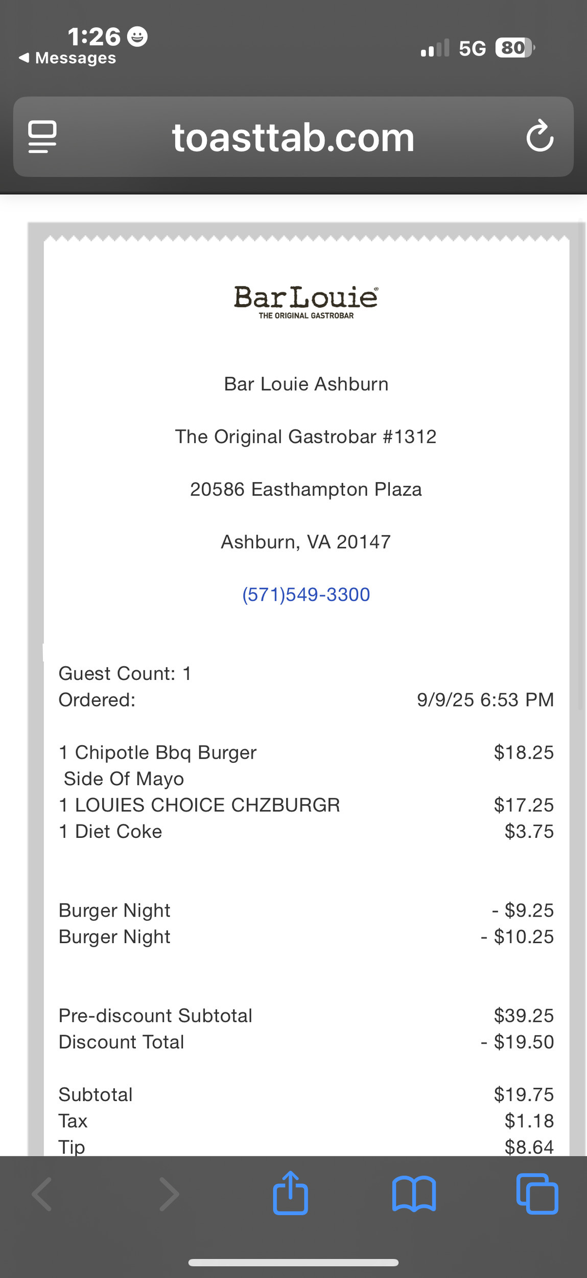Tap the toasttab.com address field
The width and height of the screenshot is (587, 1278).
click(293, 137)
